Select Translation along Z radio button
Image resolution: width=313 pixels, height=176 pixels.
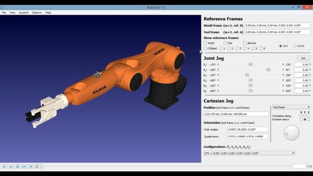click(309, 116)
